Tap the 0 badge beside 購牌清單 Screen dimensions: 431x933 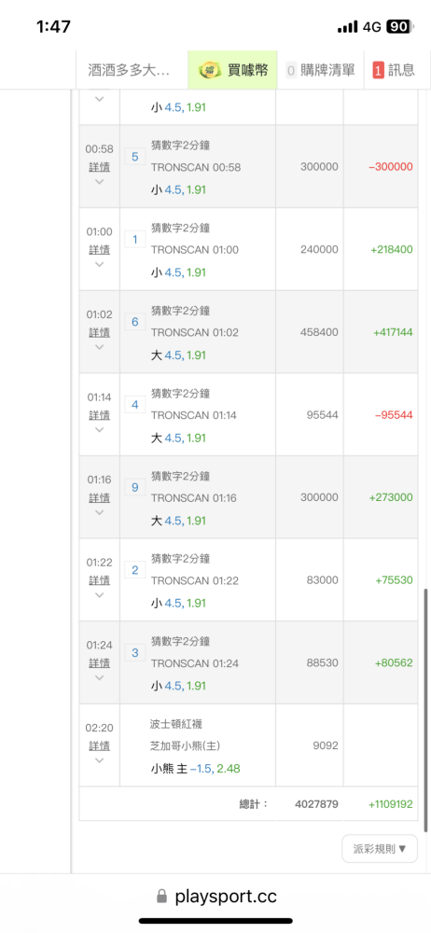291,70
